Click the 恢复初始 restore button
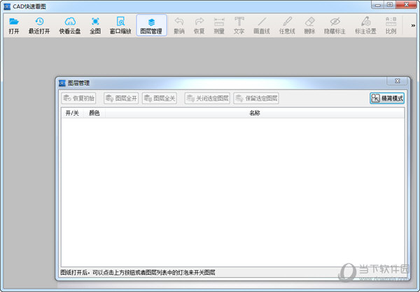Screen dimensions: 420x292 (78, 98)
